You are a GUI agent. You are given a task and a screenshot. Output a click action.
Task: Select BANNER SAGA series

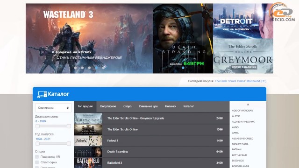click(x=240, y=144)
